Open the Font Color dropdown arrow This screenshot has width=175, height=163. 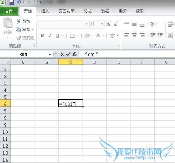(103, 35)
